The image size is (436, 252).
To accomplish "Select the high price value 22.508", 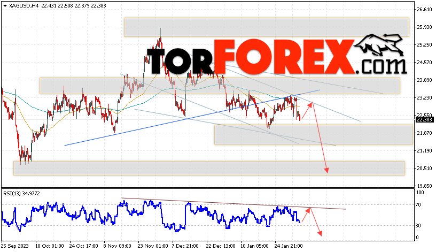I will coord(66,5).
